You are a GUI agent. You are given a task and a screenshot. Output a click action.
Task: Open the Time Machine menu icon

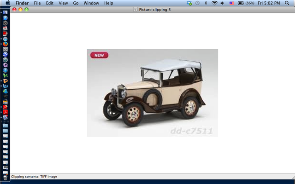[x=197, y=3]
